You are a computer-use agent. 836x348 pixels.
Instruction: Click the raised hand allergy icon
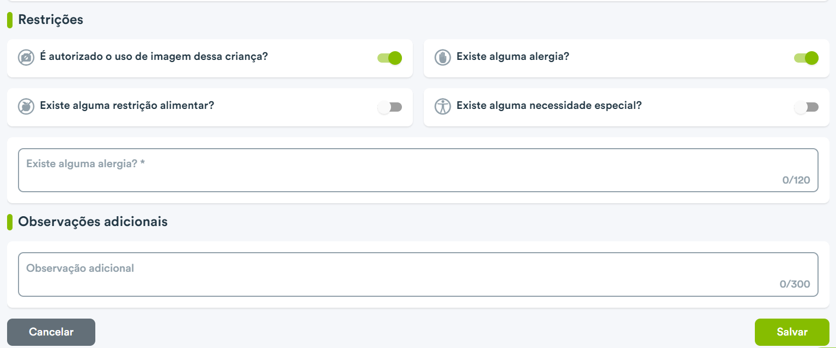click(443, 58)
